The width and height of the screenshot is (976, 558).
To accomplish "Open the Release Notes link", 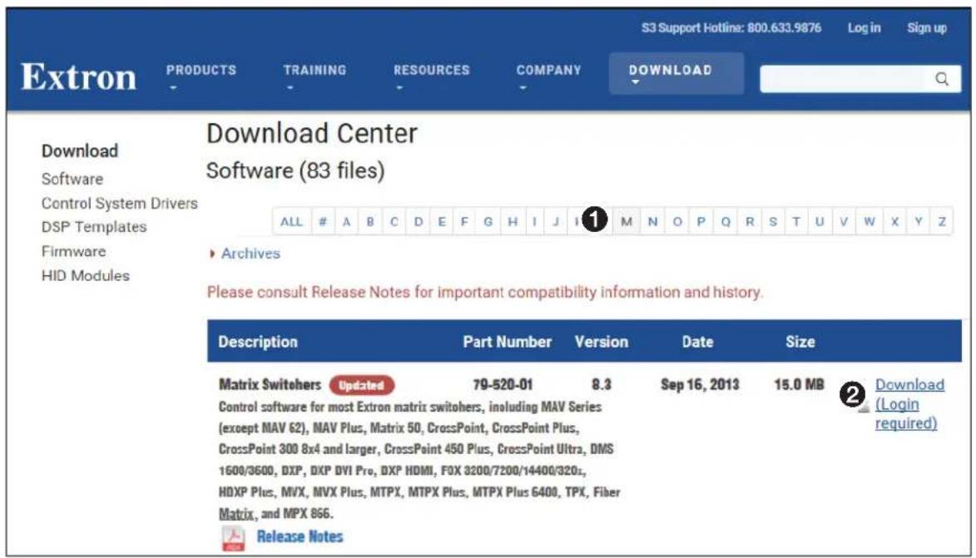I will 300,537.
